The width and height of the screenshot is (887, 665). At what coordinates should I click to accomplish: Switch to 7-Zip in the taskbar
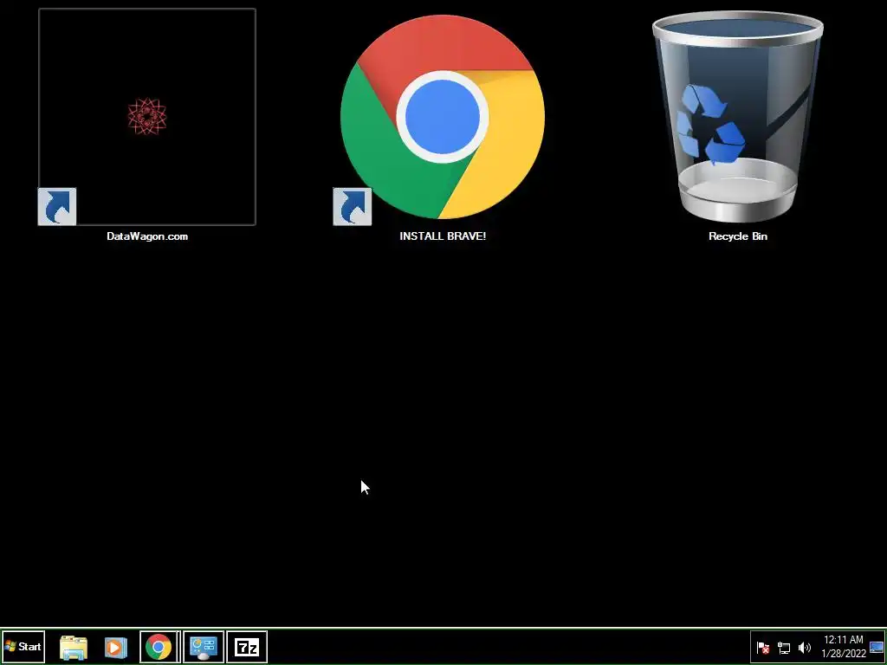(247, 647)
